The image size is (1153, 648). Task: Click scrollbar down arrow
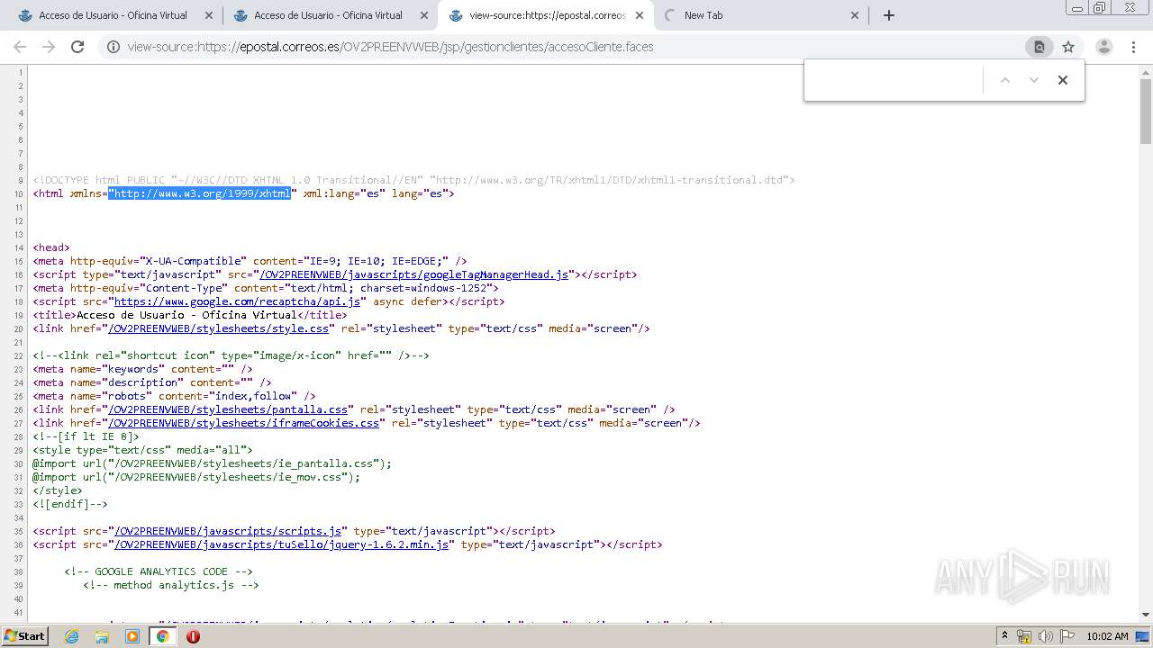[x=1146, y=615]
